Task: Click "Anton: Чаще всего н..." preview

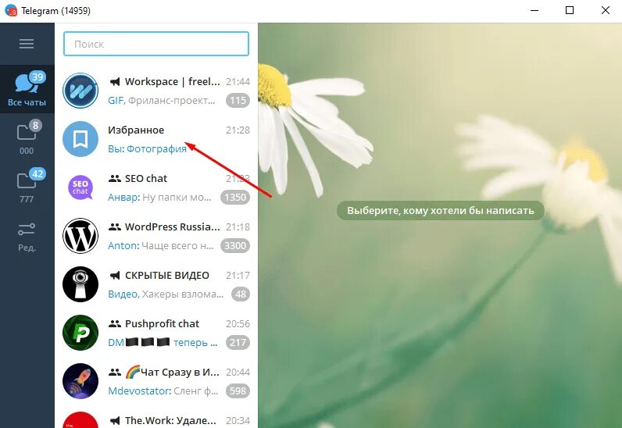Action: pos(161,245)
